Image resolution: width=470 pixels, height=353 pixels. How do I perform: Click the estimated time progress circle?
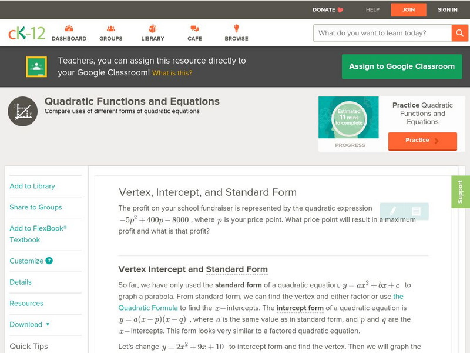point(350,118)
